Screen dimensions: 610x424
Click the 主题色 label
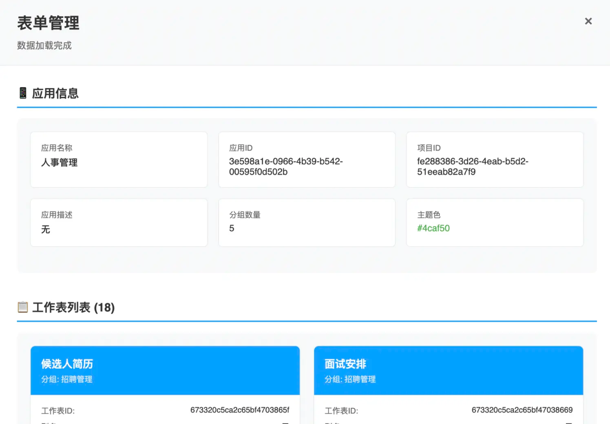tap(429, 215)
